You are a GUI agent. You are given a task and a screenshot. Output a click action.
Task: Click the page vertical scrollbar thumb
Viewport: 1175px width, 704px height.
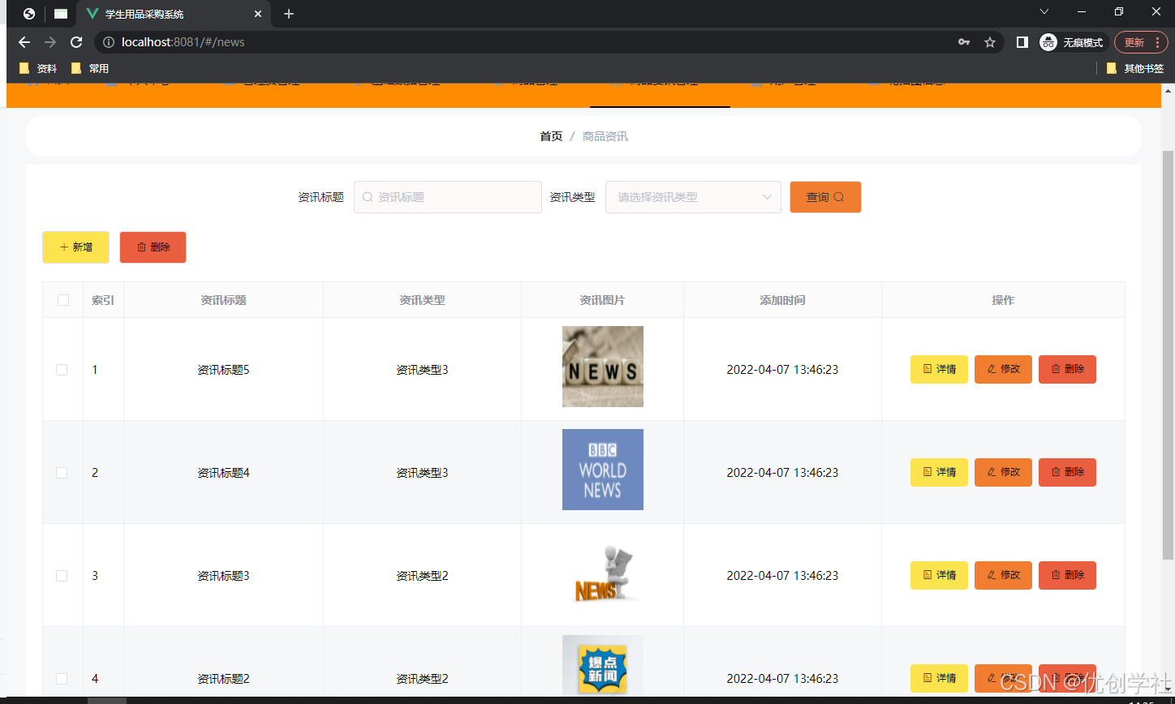point(1169,354)
